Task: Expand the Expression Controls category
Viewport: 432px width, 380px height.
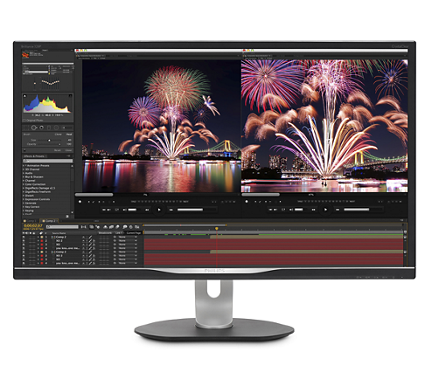Action: click(24, 199)
